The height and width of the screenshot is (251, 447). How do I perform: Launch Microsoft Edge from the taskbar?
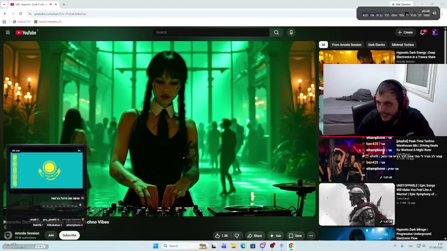(243, 246)
